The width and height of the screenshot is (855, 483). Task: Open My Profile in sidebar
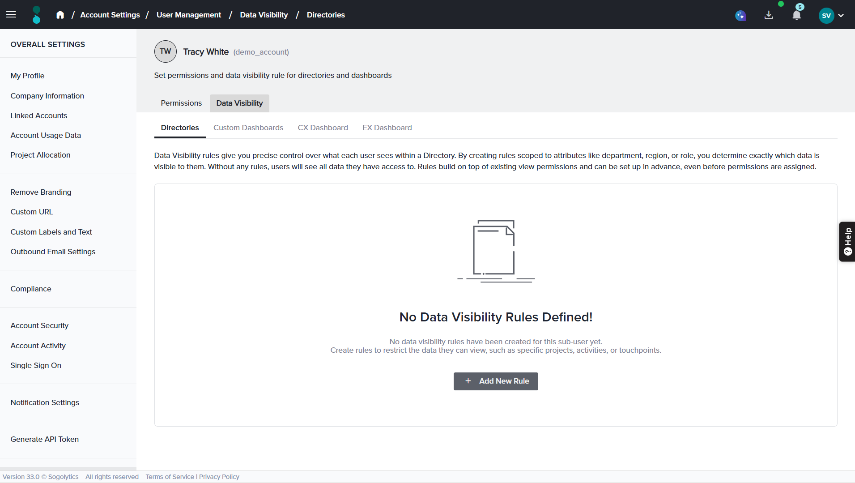point(27,76)
